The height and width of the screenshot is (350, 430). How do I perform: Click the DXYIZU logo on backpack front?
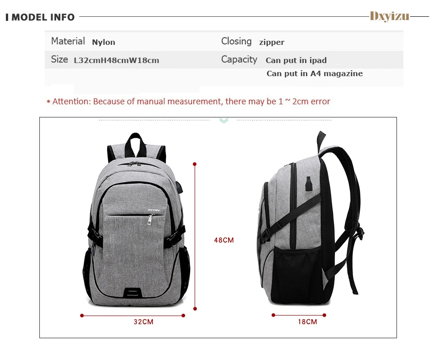pos(153,210)
